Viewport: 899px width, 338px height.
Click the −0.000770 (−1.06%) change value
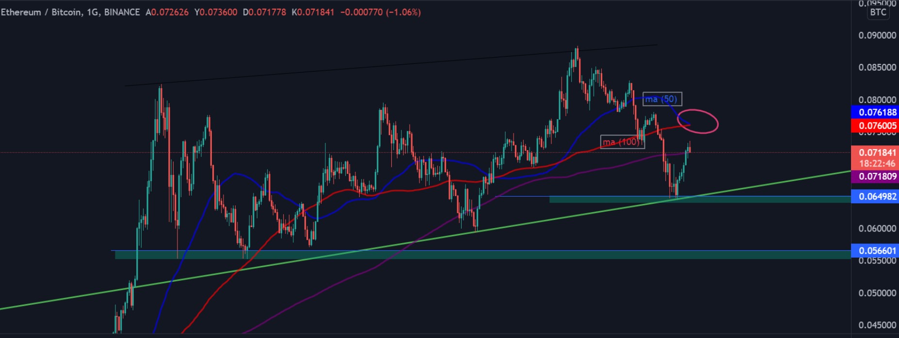point(380,12)
